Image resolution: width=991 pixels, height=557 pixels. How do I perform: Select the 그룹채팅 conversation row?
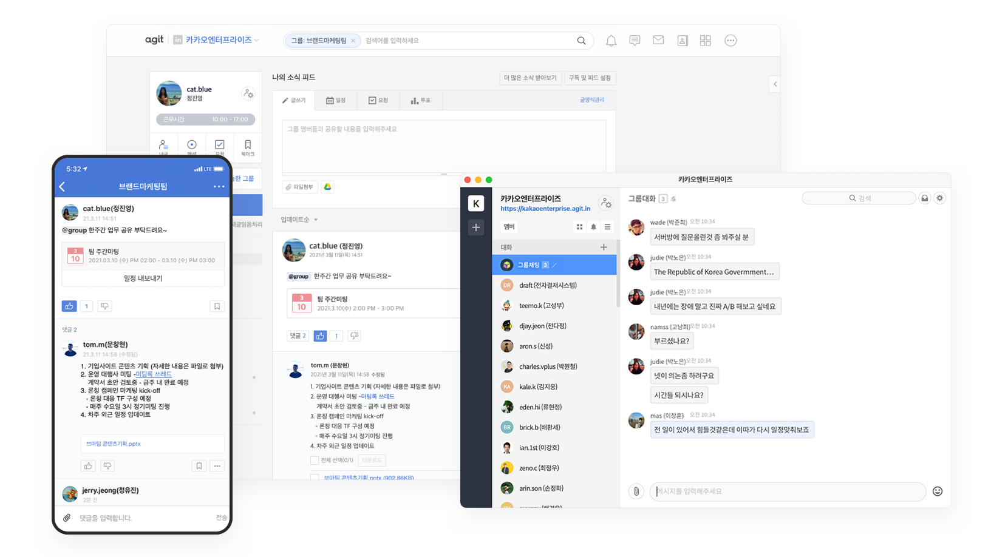pyautogui.click(x=554, y=265)
